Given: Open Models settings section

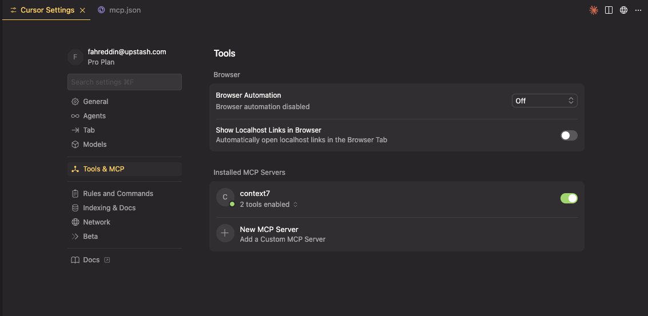Looking at the screenshot, I should (124, 145).
